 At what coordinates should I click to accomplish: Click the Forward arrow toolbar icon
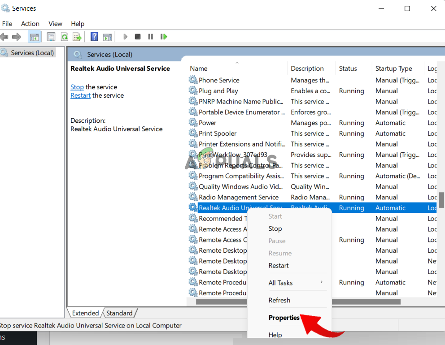[x=17, y=37]
